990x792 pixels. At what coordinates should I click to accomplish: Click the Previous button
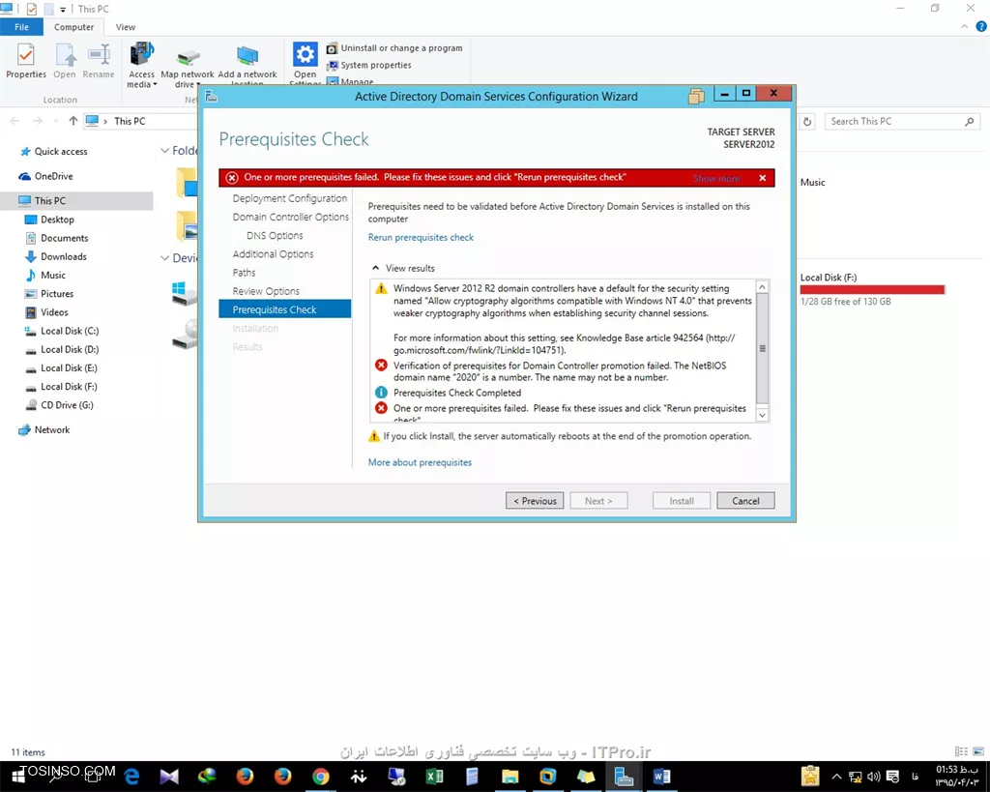click(535, 501)
